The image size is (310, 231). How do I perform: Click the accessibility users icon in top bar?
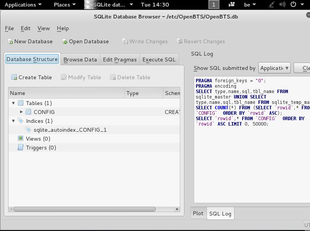[x=232, y=5]
